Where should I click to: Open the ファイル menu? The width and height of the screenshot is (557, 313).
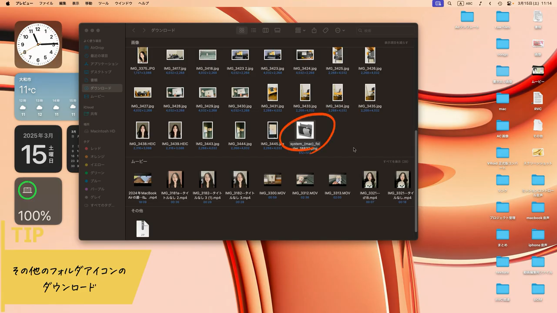pos(46,3)
